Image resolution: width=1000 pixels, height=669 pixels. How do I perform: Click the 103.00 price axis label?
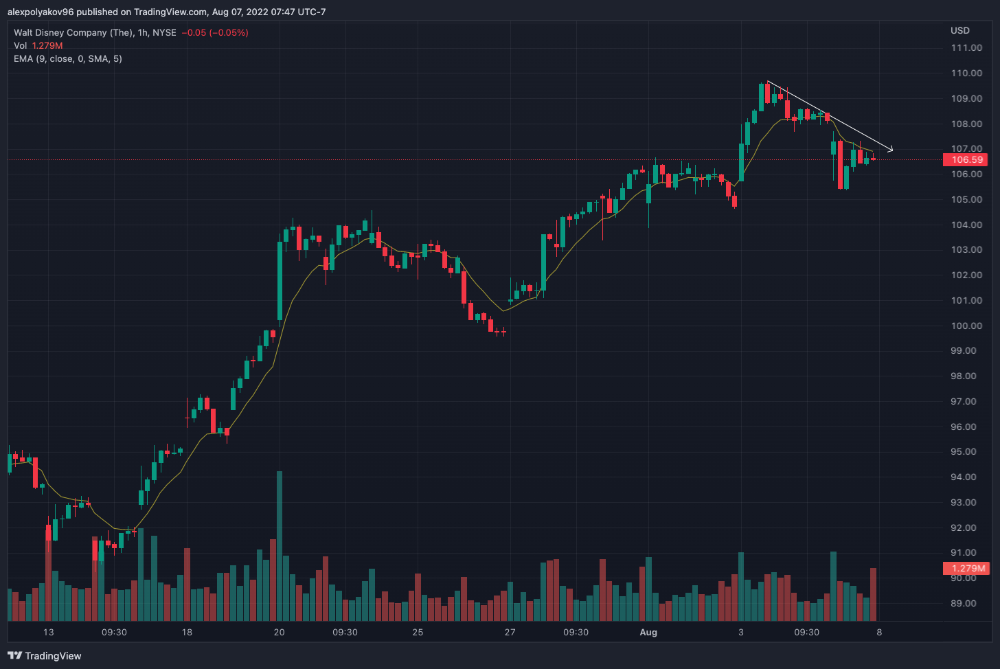pyautogui.click(x=966, y=249)
